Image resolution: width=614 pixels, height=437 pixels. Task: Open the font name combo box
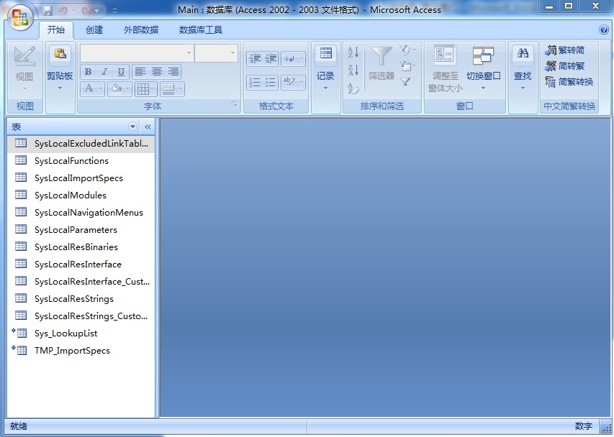[137, 52]
